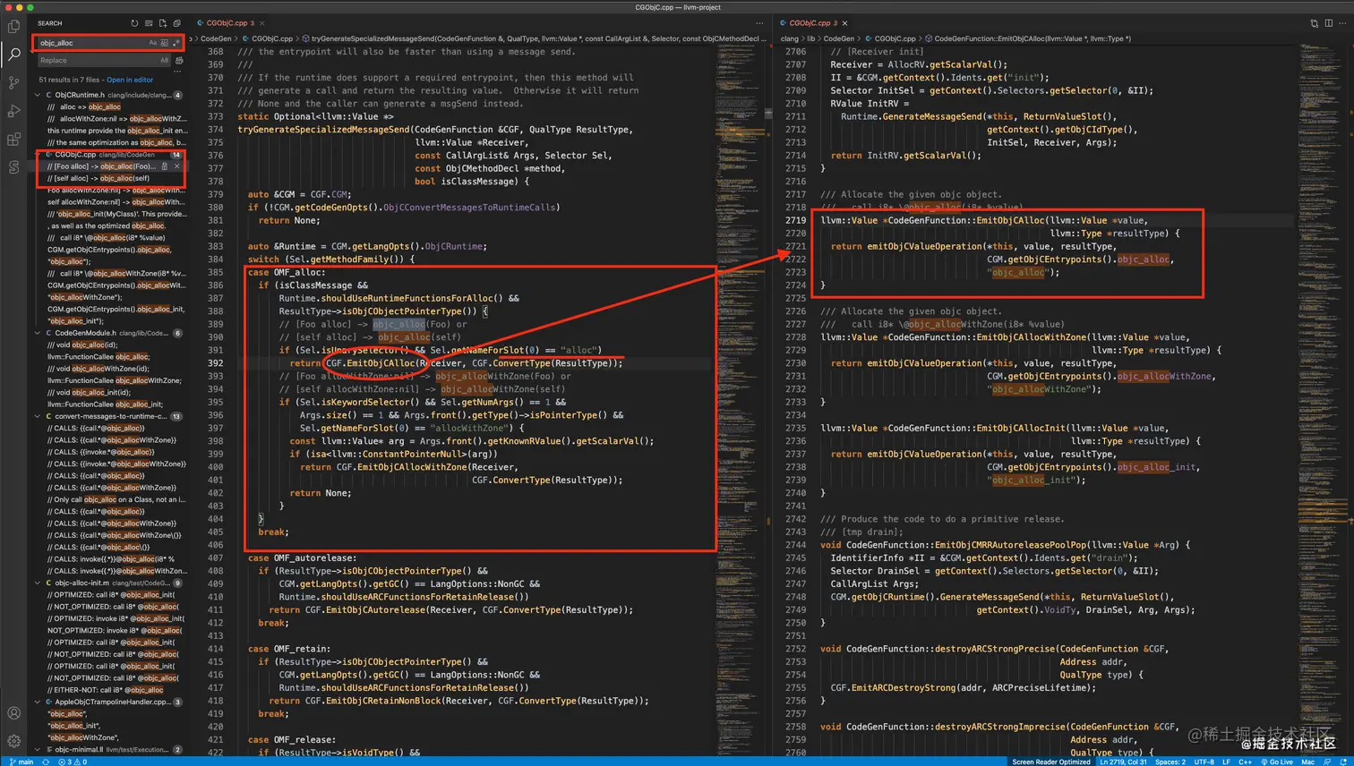Toggle search details ellipsis

(178, 72)
